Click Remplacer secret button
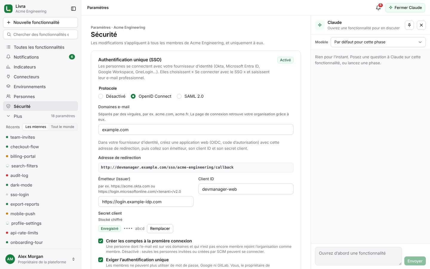This screenshot has height=269, width=430. point(160,229)
